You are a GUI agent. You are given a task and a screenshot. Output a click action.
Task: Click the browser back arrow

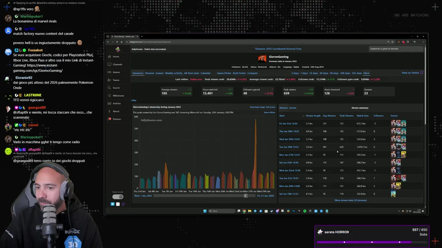108,42
